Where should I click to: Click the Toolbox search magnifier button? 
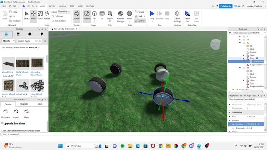coord(40,41)
